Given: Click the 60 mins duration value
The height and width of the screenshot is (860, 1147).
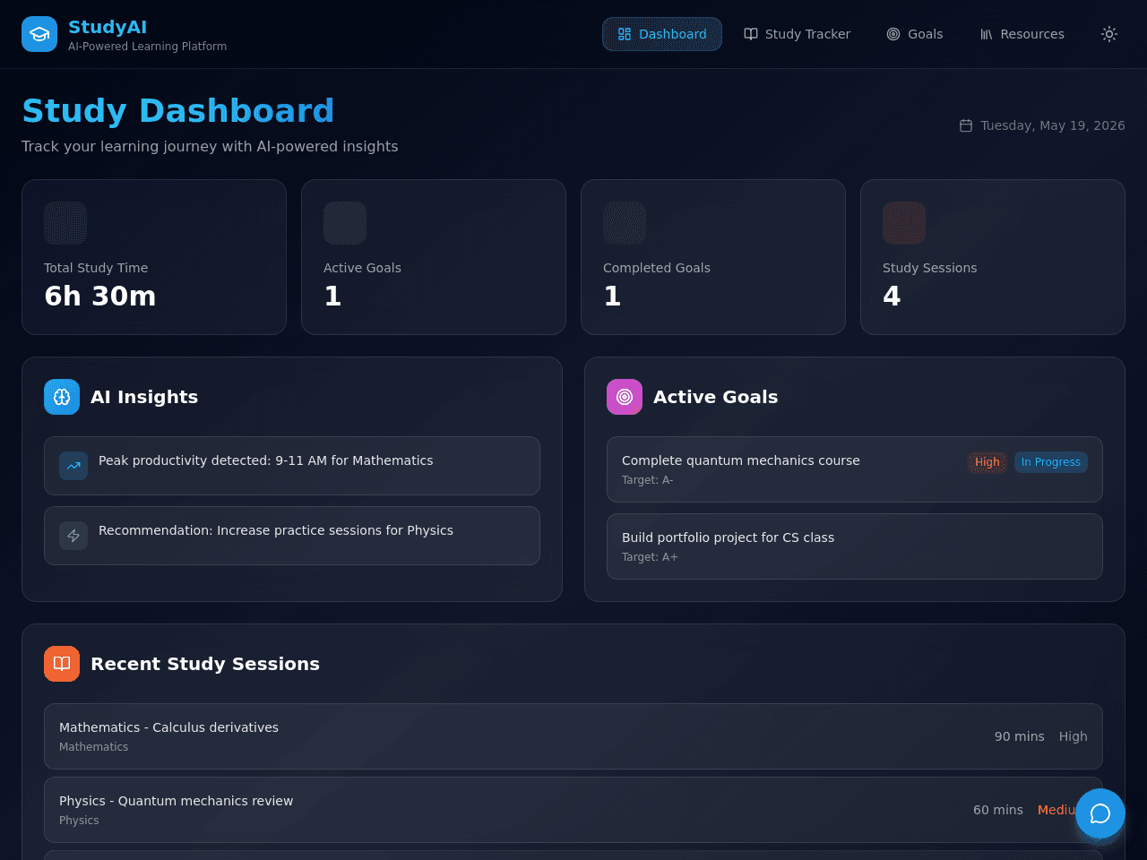Looking at the screenshot, I should tap(998, 810).
